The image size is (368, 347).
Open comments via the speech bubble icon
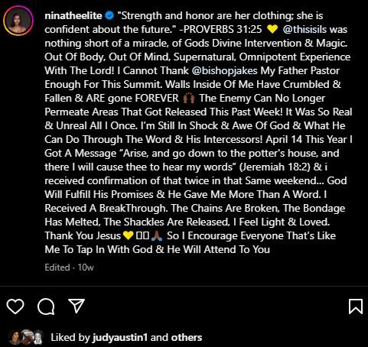coord(46,306)
